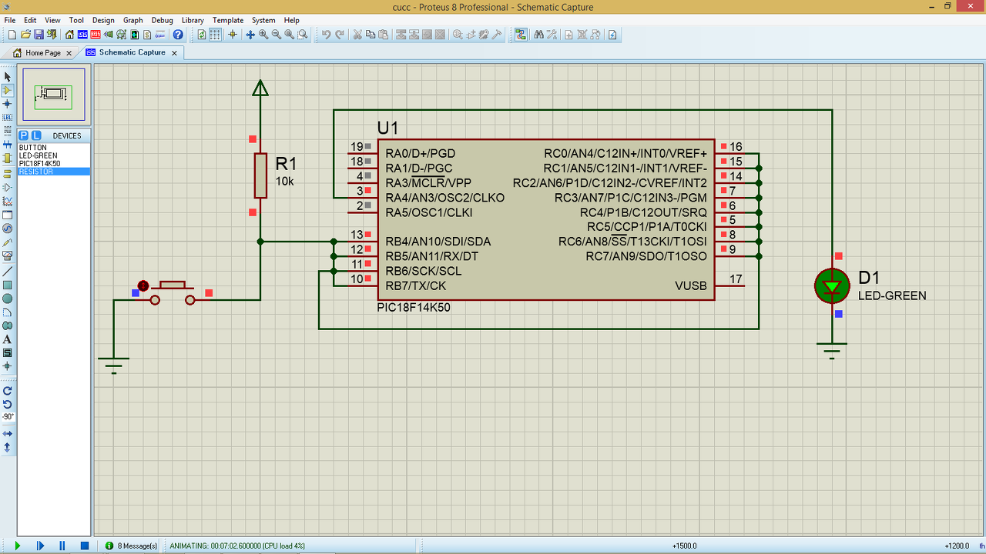Create a new project with the New icon
This screenshot has height=554, width=986.
(x=12, y=35)
